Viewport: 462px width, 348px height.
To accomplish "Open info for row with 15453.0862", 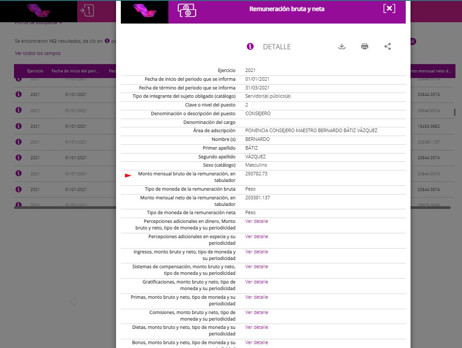I will click(x=19, y=126).
